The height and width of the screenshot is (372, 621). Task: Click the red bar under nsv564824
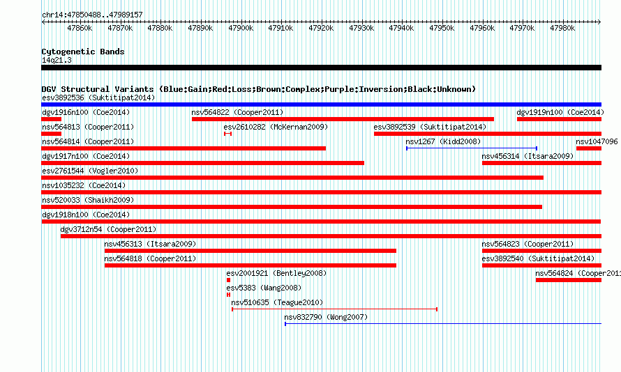click(569, 280)
